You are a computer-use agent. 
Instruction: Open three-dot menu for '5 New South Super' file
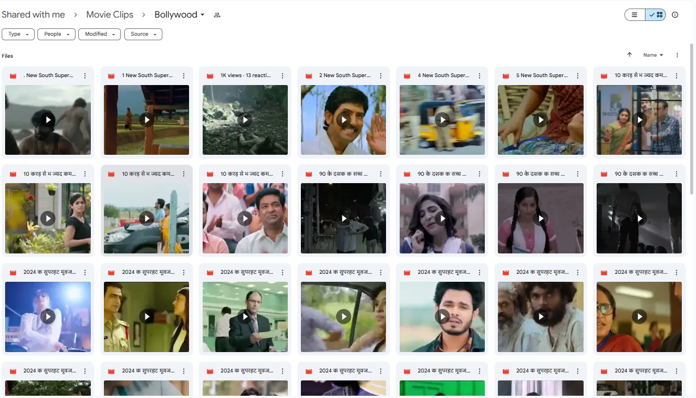coord(578,76)
